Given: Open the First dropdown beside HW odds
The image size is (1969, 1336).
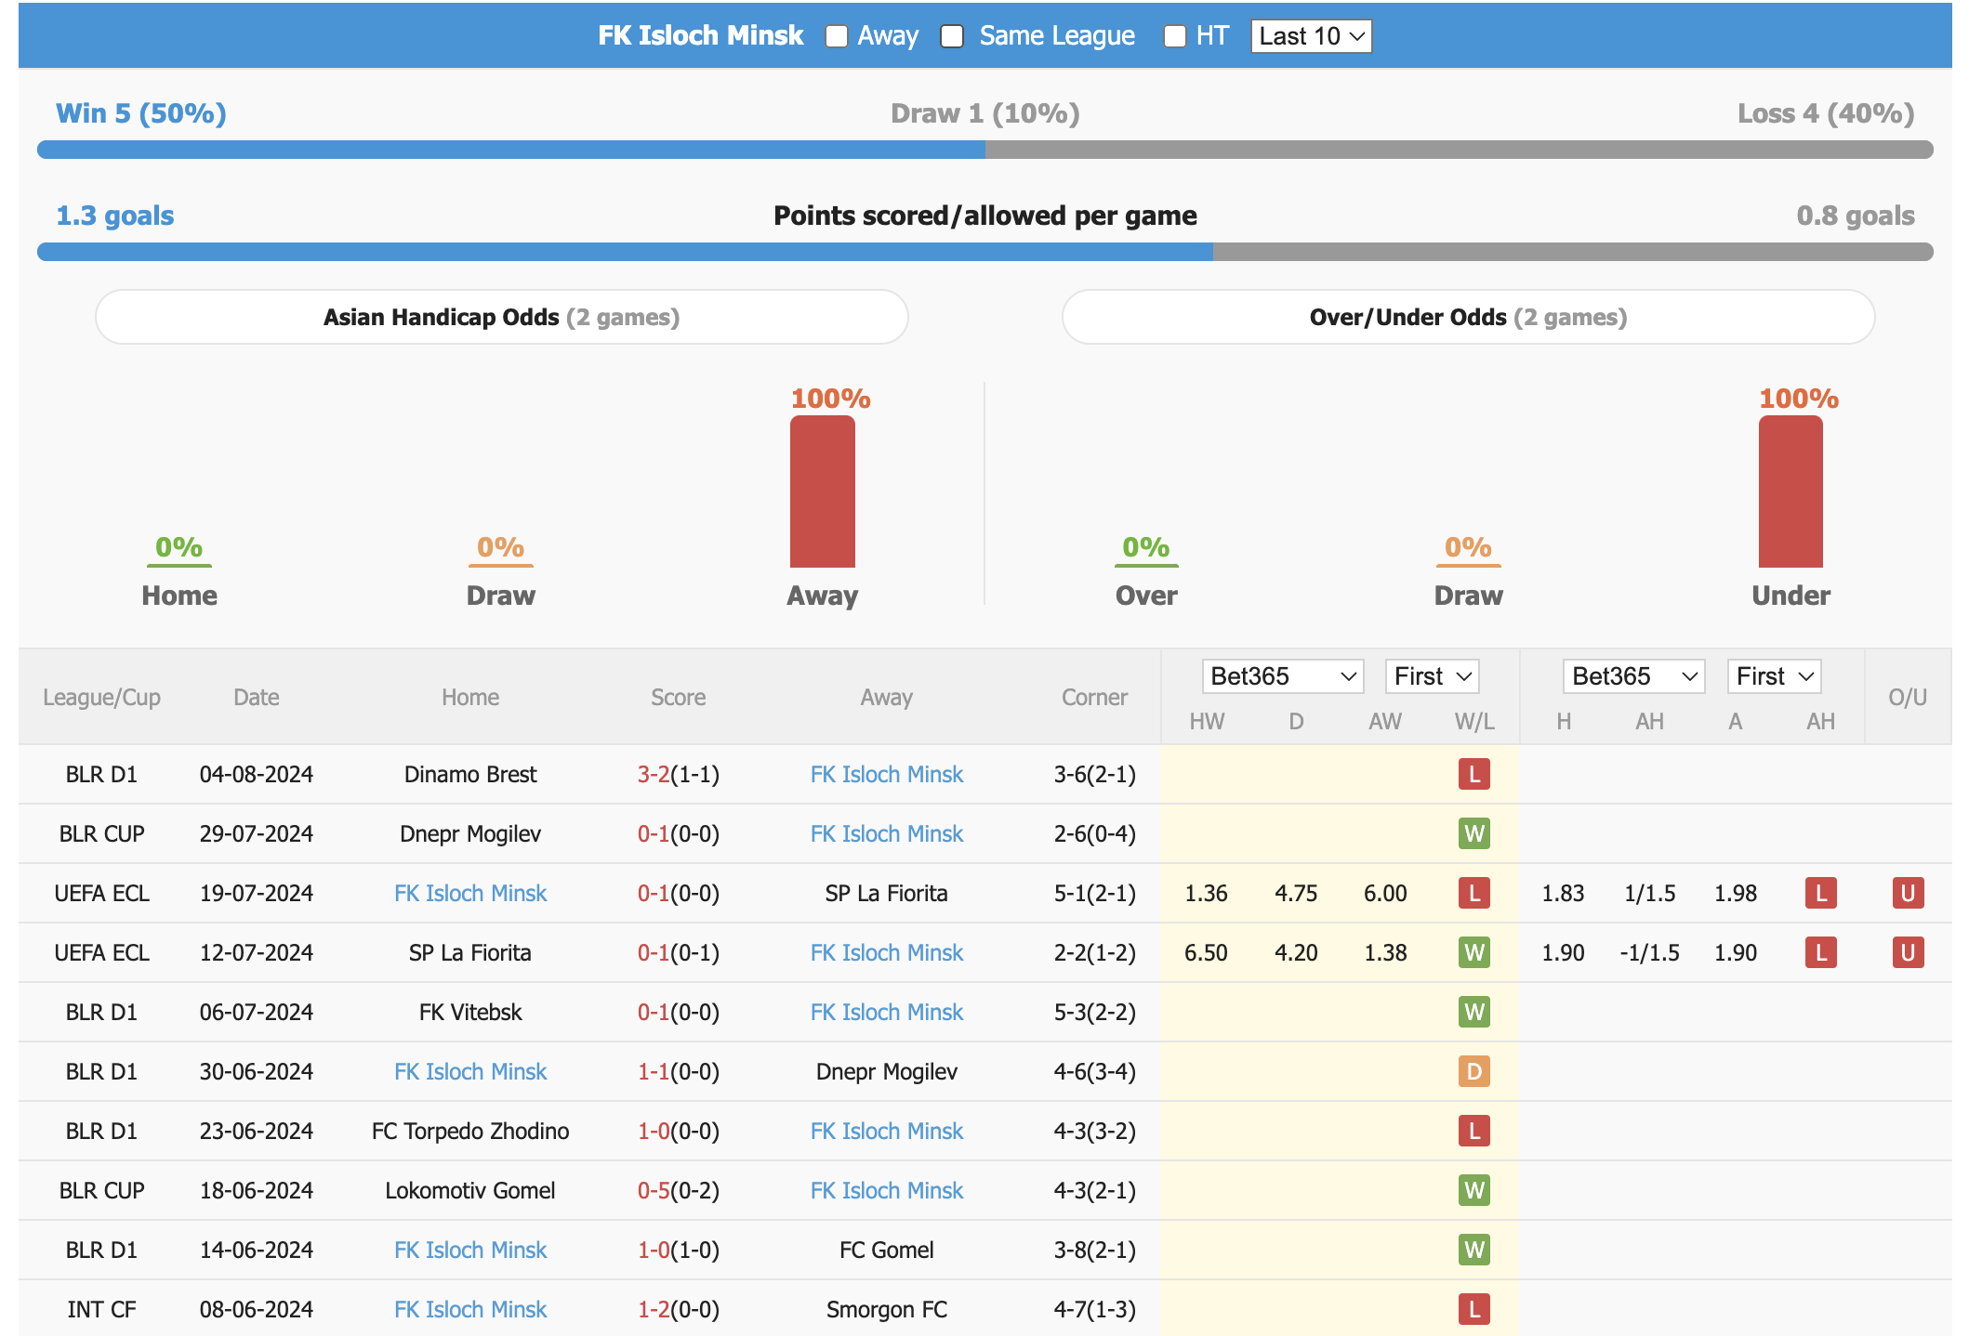Looking at the screenshot, I should (x=1432, y=676).
